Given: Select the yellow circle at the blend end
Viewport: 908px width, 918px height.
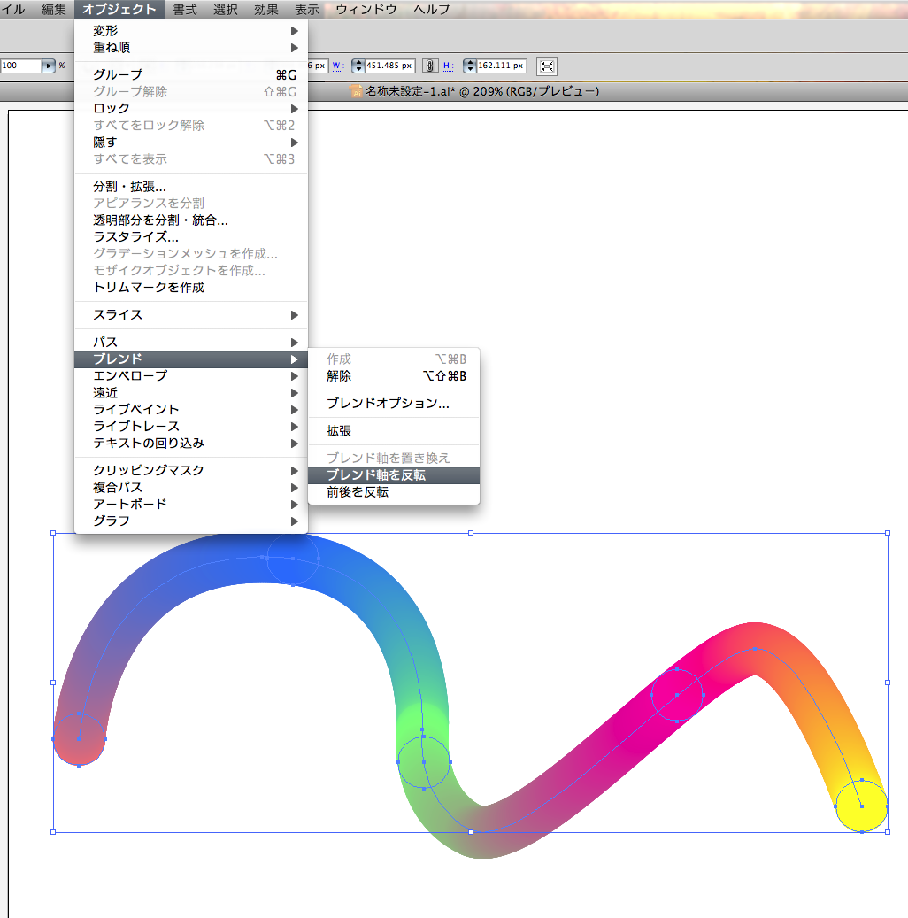Looking at the screenshot, I should point(862,806).
